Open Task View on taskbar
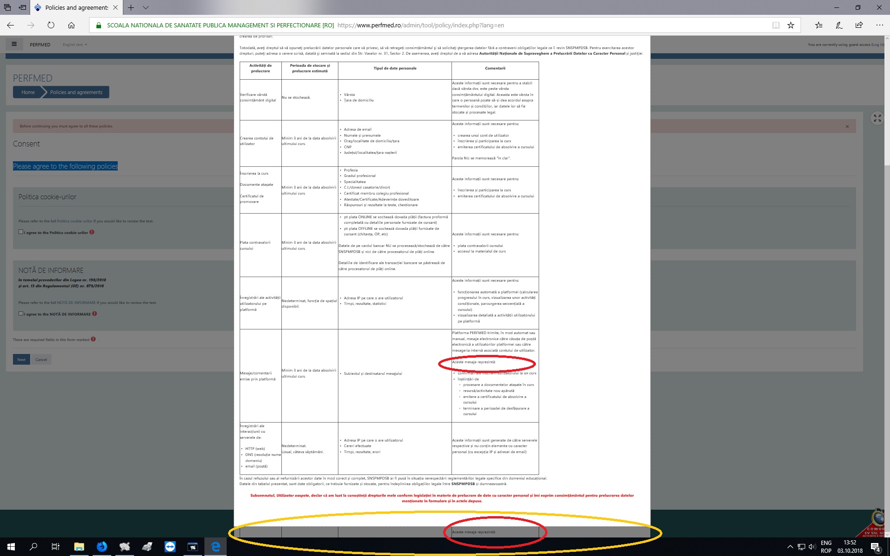890x556 pixels. click(x=55, y=547)
